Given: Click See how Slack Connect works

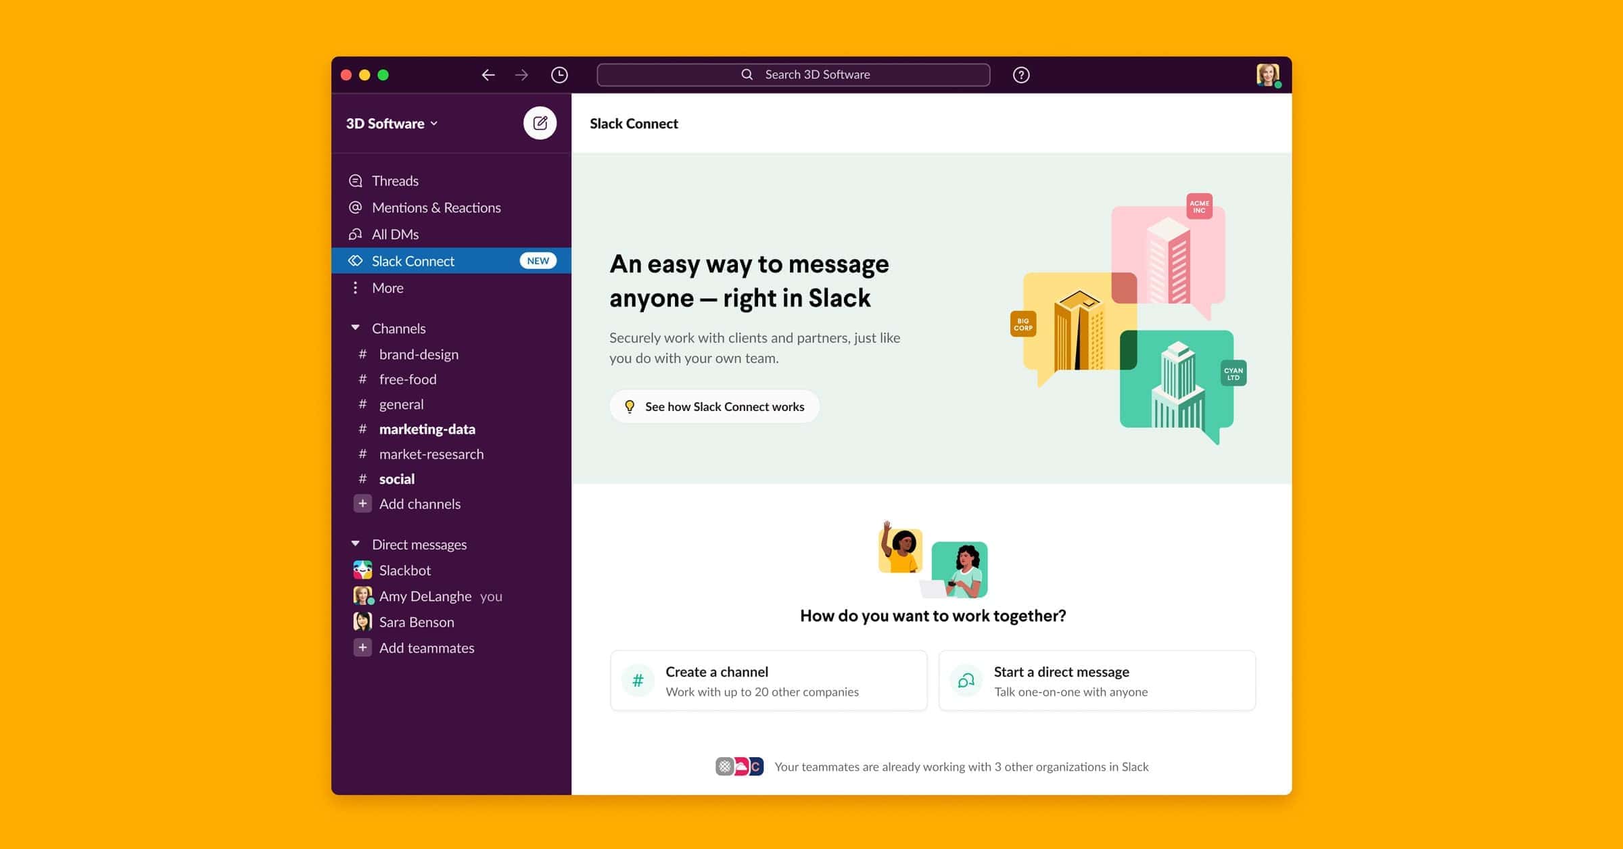Looking at the screenshot, I should 714,406.
